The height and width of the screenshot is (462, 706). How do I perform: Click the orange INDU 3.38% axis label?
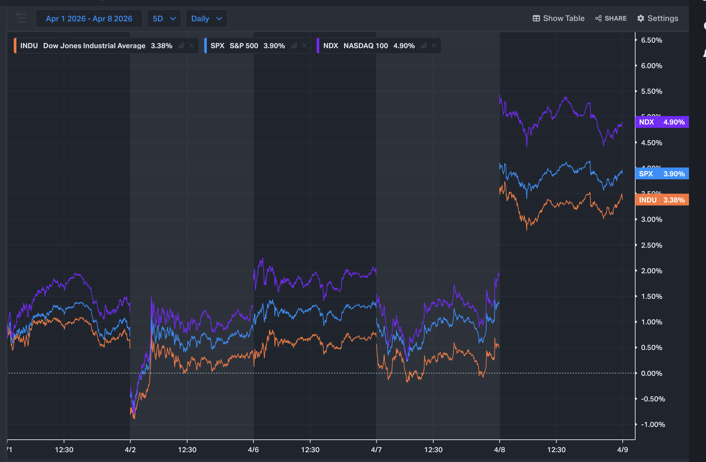pyautogui.click(x=662, y=200)
